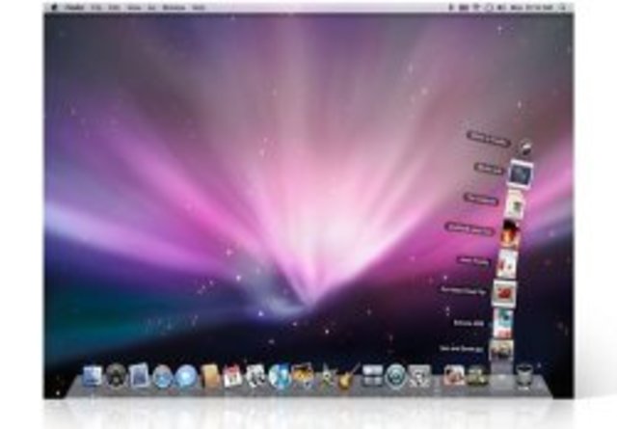Click the date and time in menu bar
Image resolution: width=617 pixels, height=429 pixels.
click(x=531, y=8)
